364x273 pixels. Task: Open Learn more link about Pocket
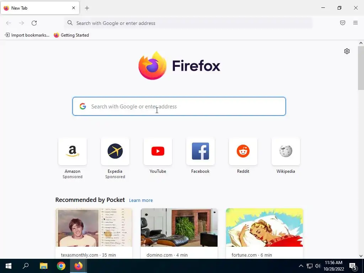point(141,200)
